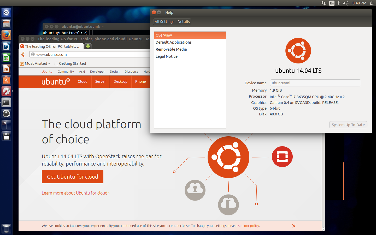Screen dimensions: 376x235
Task: Click the Graphics value 'Gallium 0.4 on SVGA3D'
Action: (x=304, y=103)
